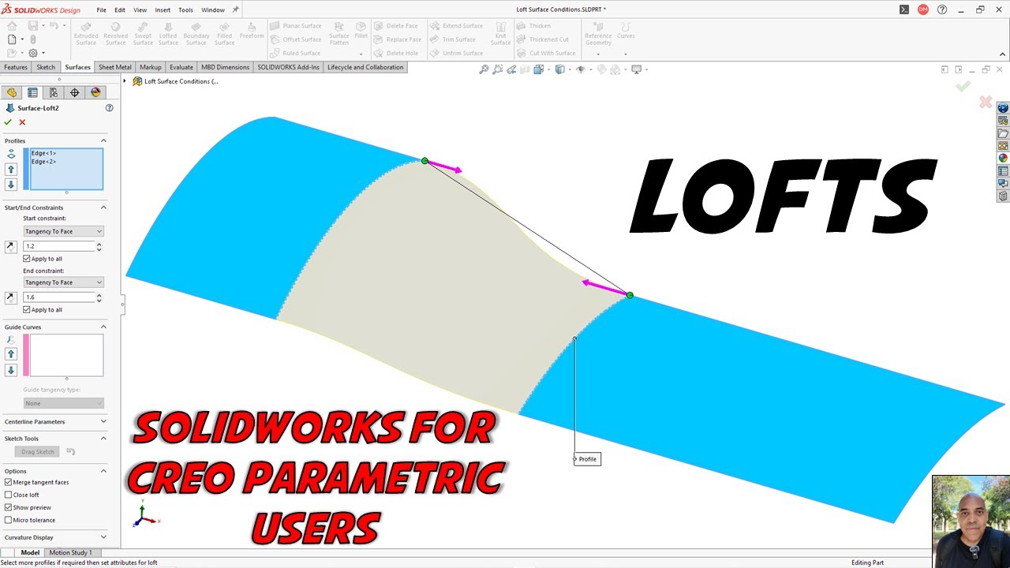Image resolution: width=1010 pixels, height=568 pixels.
Task: Increment end tangent length spinner
Action: pyautogui.click(x=99, y=295)
